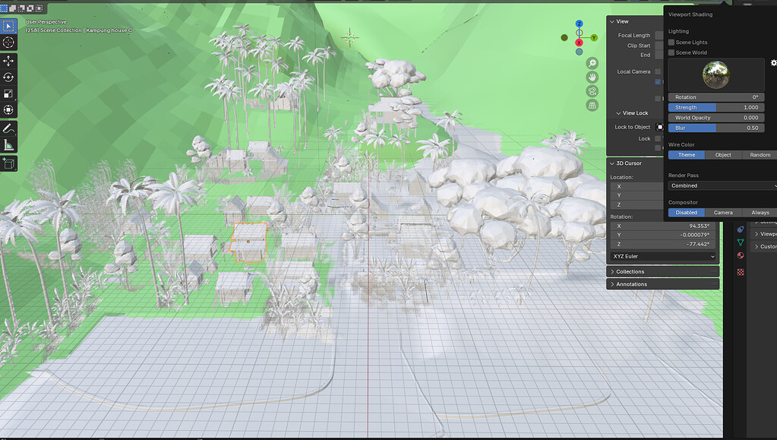Select the Rotate tool

pos(8,78)
